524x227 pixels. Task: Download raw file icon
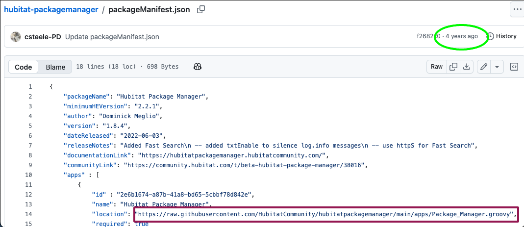[x=466, y=67]
